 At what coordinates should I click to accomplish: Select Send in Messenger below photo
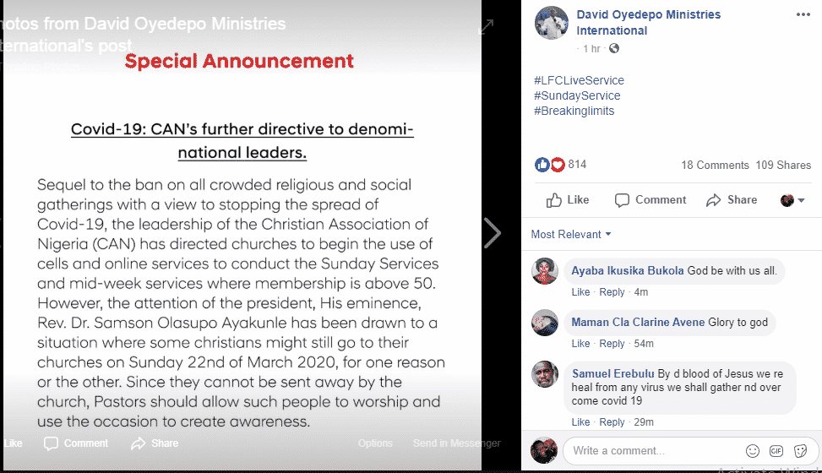[456, 443]
